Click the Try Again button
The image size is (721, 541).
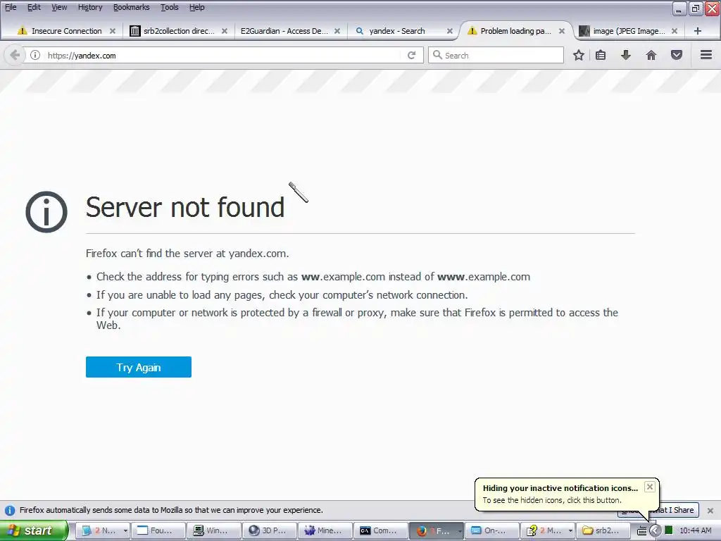(139, 367)
